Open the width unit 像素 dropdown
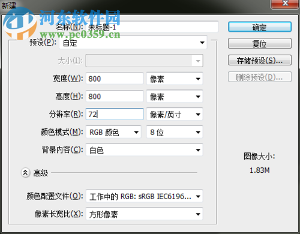 coord(175,79)
